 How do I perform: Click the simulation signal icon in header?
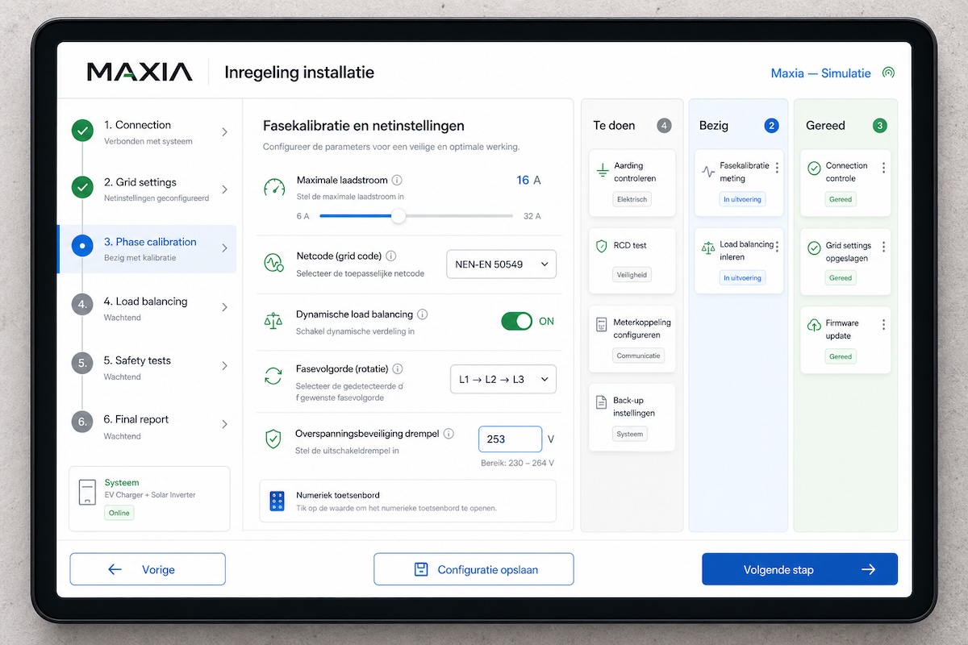(x=888, y=73)
